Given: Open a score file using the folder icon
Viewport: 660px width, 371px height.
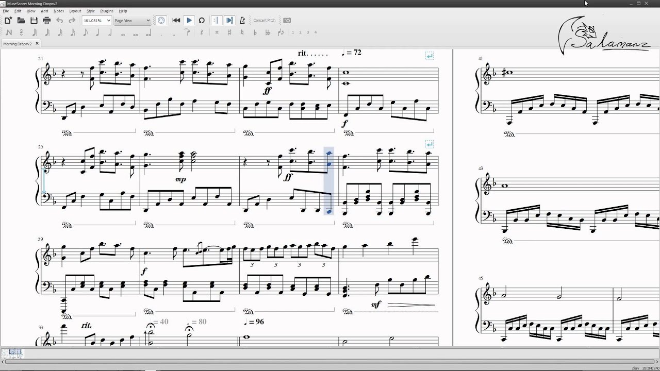Looking at the screenshot, I should [21, 21].
